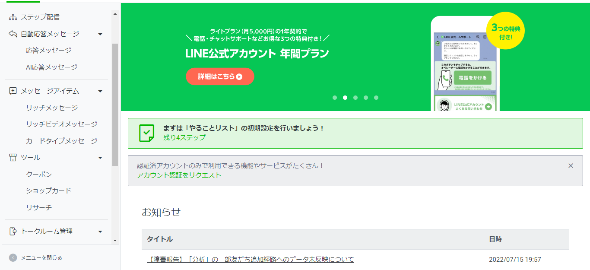
Task: Click phone mockup image in banner
Action: [x=465, y=64]
